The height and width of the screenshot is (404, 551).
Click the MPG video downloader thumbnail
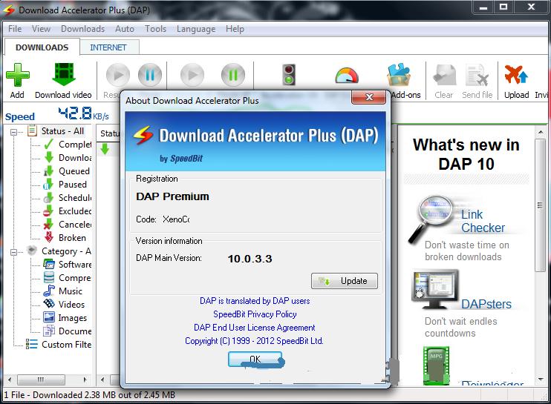(x=436, y=365)
